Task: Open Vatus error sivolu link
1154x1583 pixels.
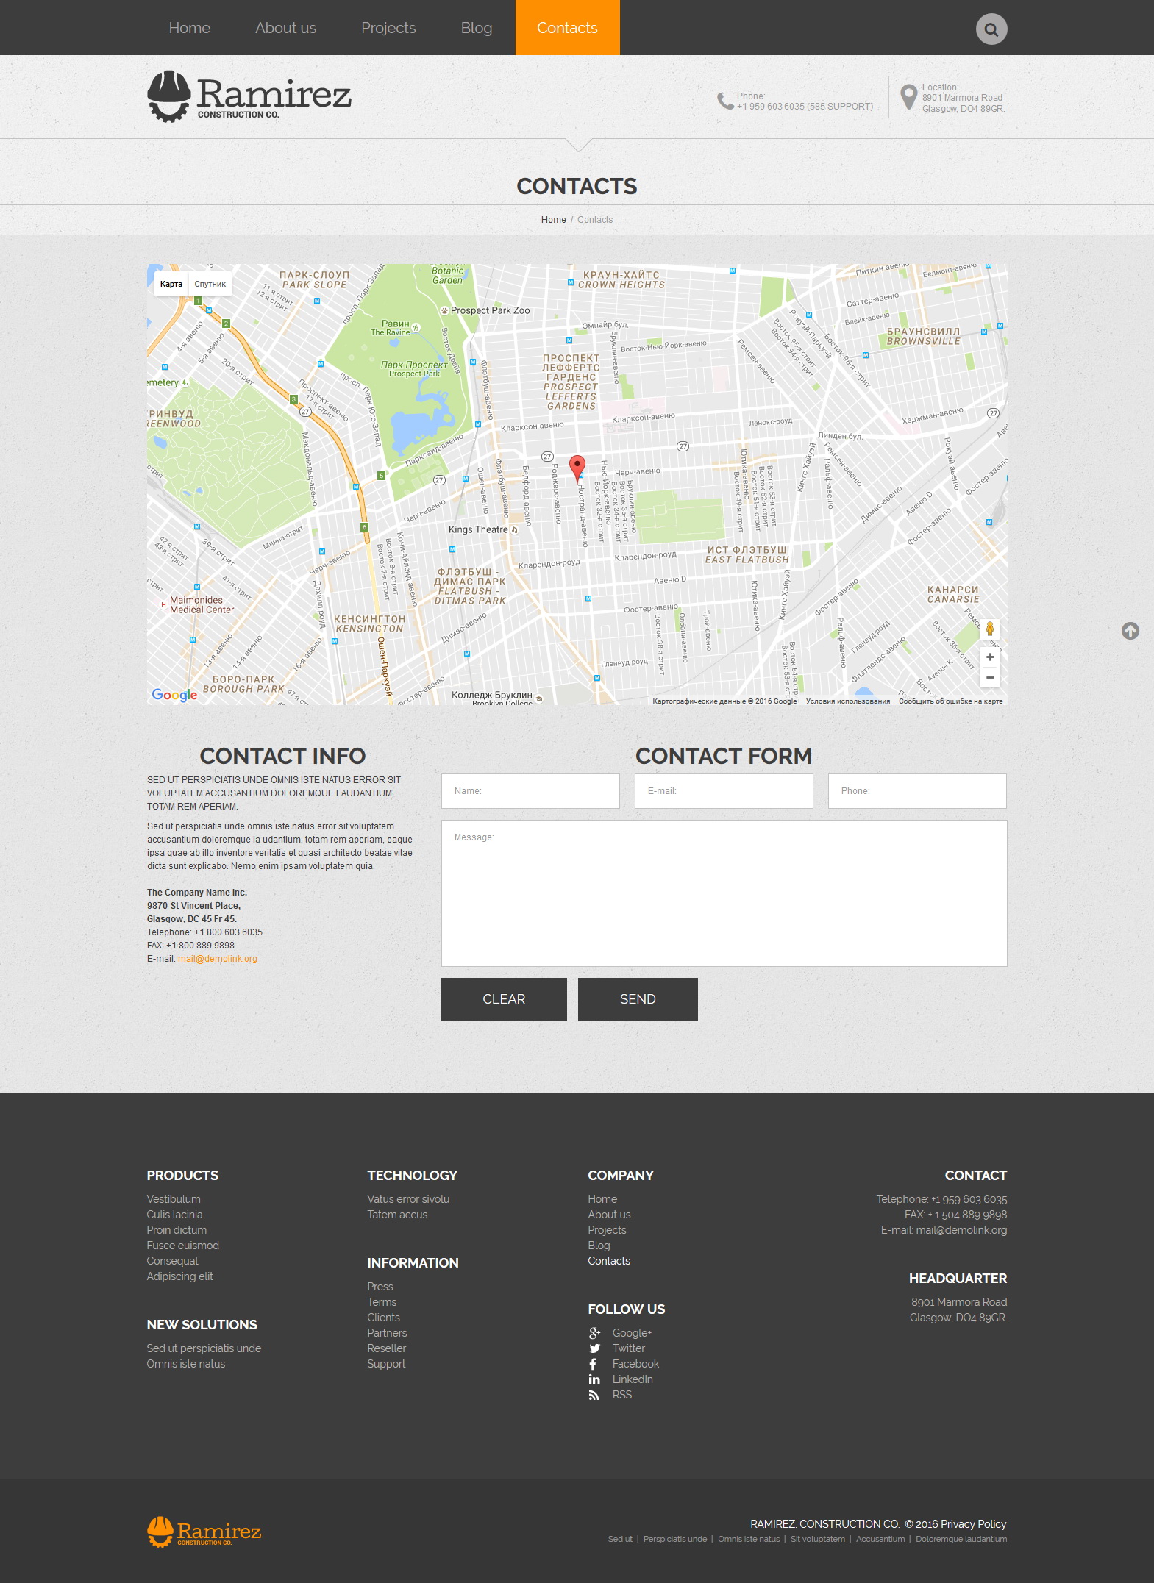Action: point(408,1199)
